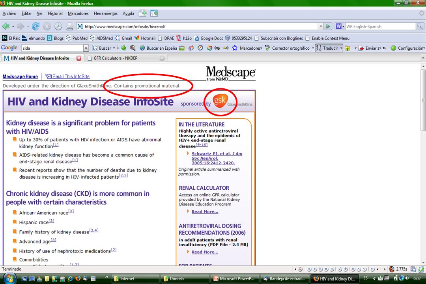The image size is (426, 284).
Task: Open the AIDSMed bookmark
Action: coord(101,38)
